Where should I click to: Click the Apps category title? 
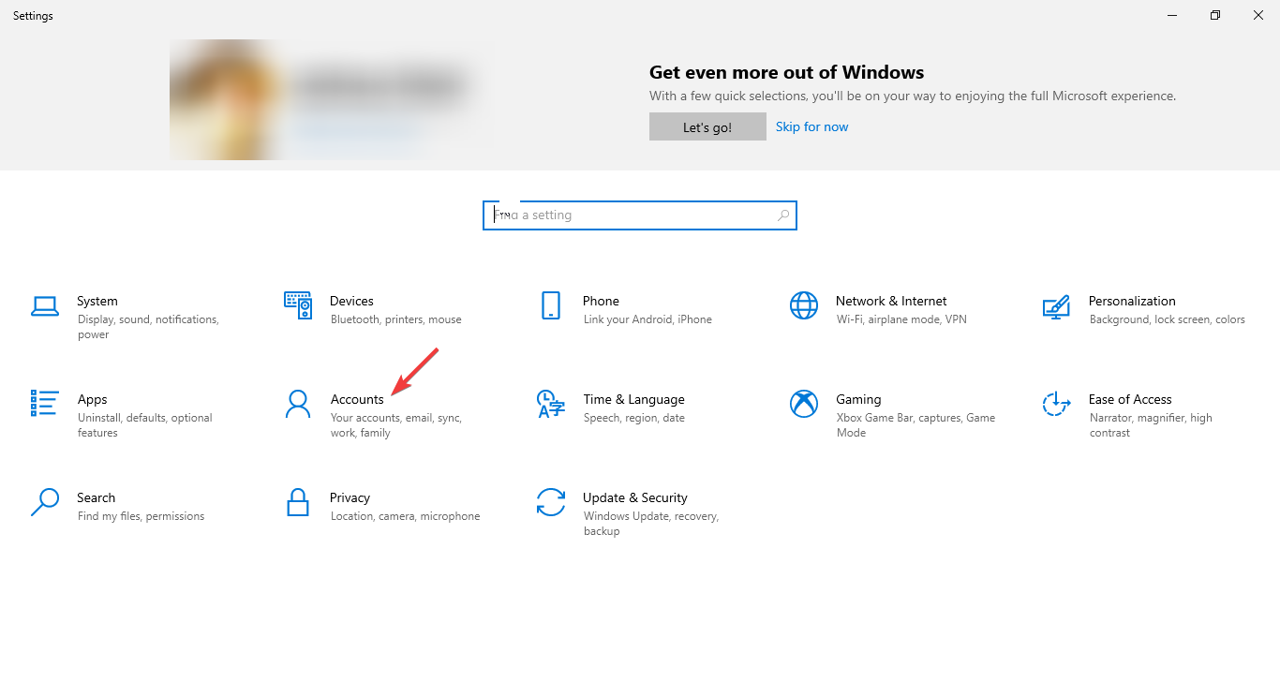92,399
